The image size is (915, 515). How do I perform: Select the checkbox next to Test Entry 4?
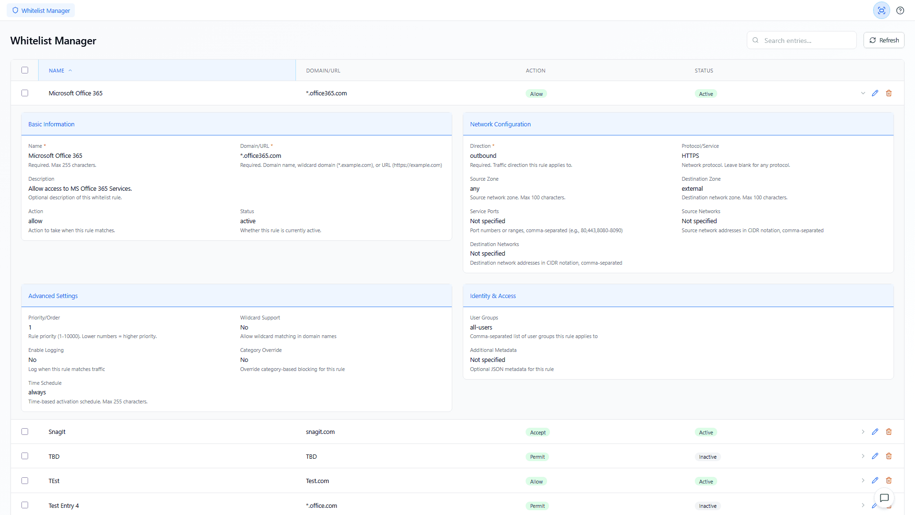25,505
